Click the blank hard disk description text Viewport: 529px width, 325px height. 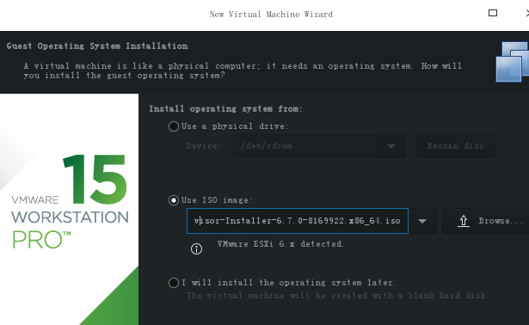337,296
